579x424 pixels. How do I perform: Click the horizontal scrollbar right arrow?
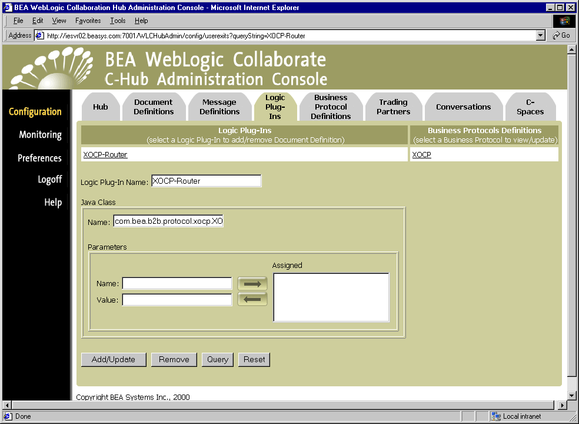click(x=563, y=405)
